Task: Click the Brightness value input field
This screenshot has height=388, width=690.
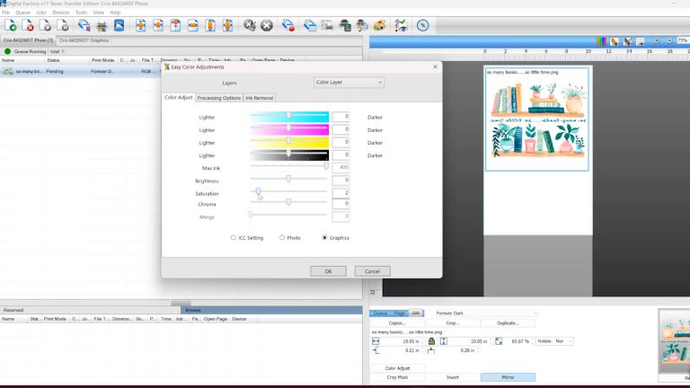Action: pyautogui.click(x=341, y=180)
